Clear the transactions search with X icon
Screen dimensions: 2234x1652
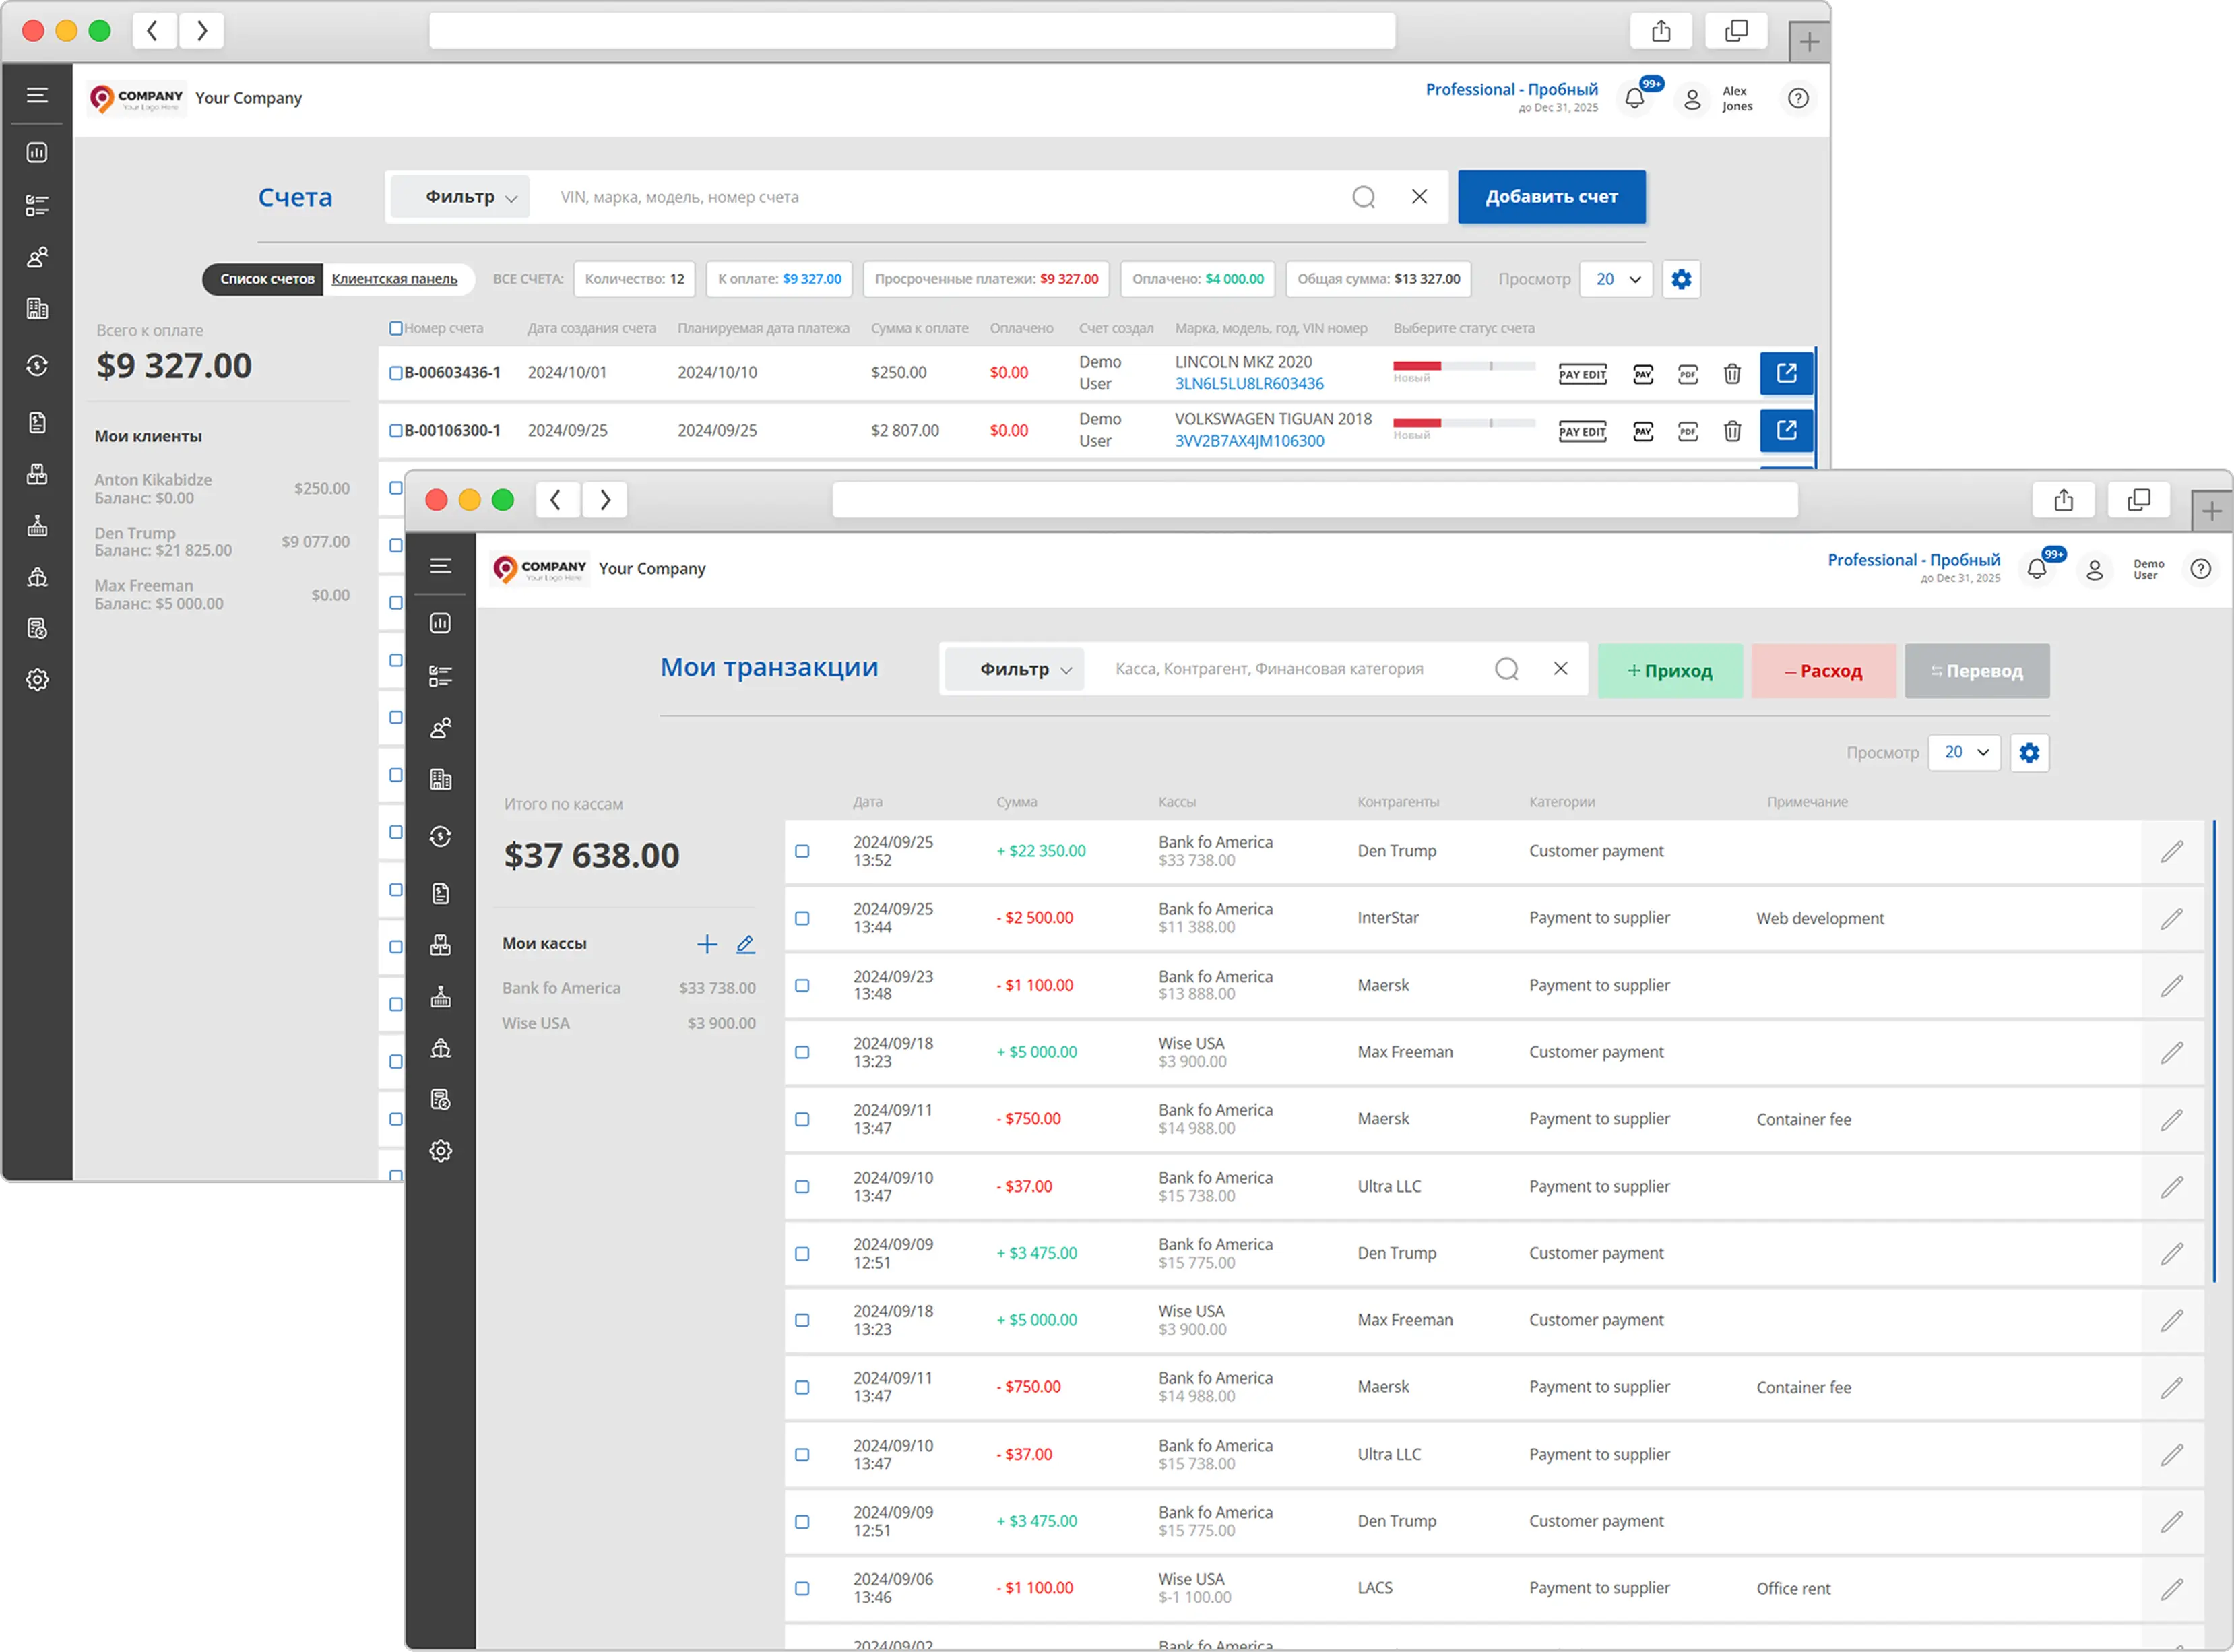(x=1560, y=668)
